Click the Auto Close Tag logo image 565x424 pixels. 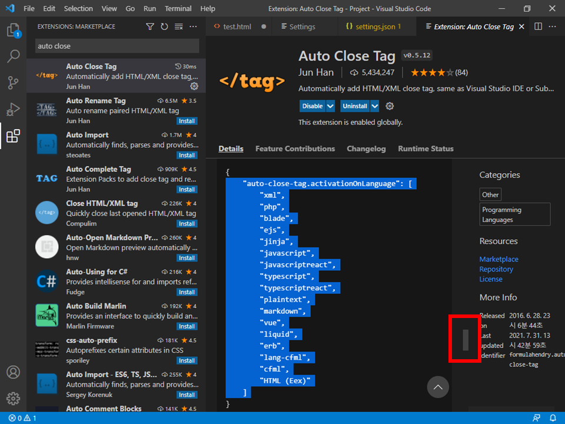pos(252,81)
